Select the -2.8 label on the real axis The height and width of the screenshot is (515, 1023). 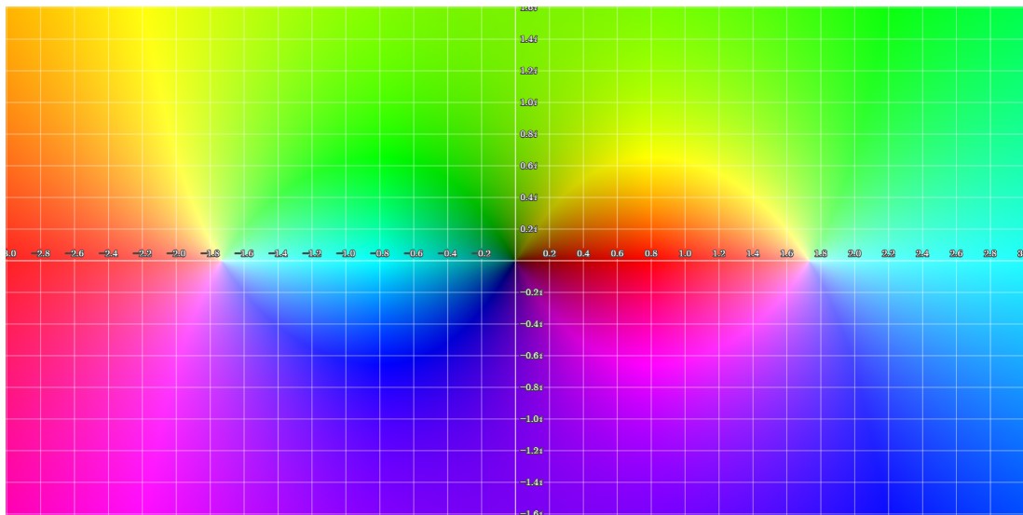(42, 253)
